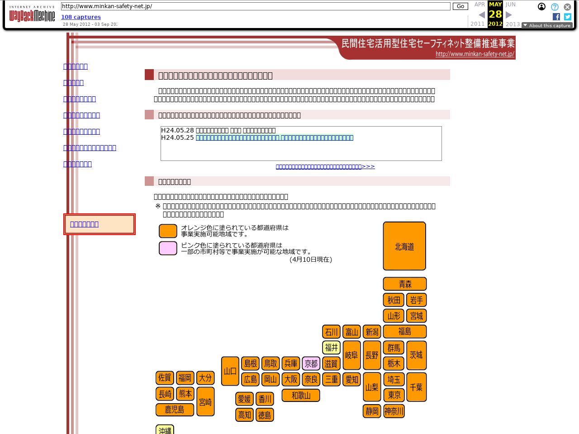Go to next capture arrow
Viewport: 579px width, 434px height.
point(509,15)
